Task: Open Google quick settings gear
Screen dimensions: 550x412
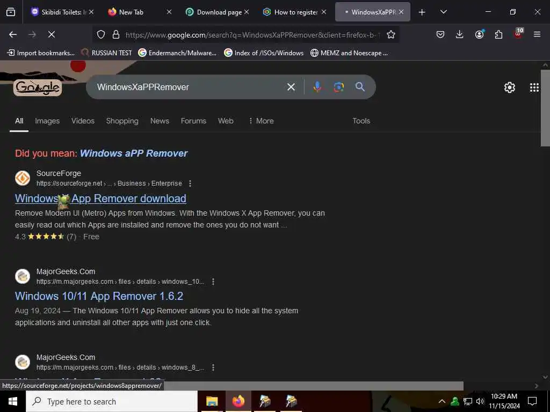Action: point(509,87)
